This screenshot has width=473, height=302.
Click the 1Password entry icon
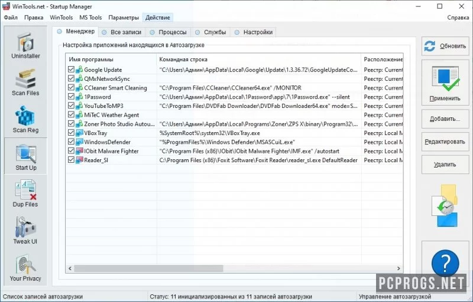click(x=79, y=97)
